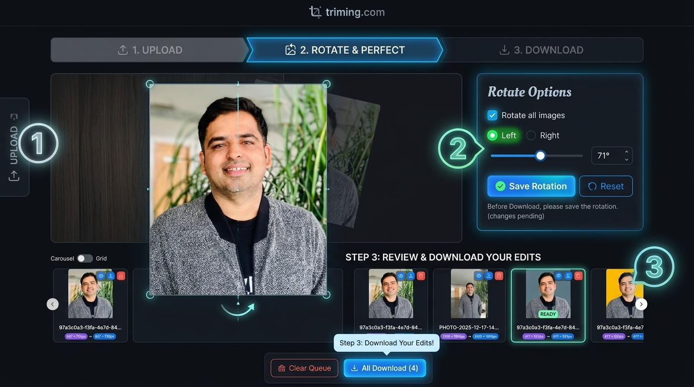Click the download icon on the PHOTO-2025-12-17 thumbnail
Screen dimensions: 694x387
(x=489, y=276)
